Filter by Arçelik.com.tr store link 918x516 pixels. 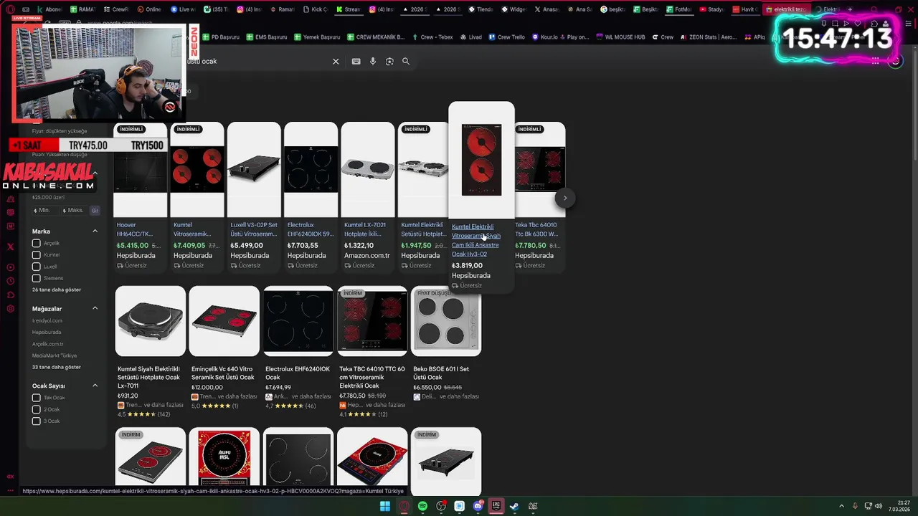48,344
